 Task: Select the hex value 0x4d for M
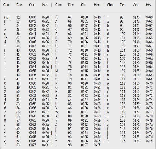coord(97,71)
